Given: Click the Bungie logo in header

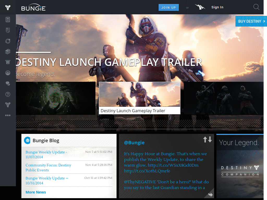Looking at the screenshot, I should pyautogui.click(x=34, y=8).
